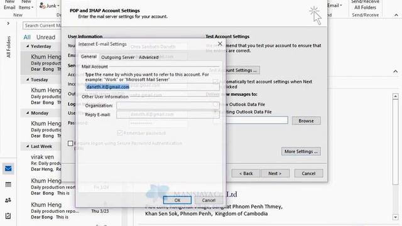402x226 pixels.
Task: Collapse the Yesterday message group
Action: [28, 46]
